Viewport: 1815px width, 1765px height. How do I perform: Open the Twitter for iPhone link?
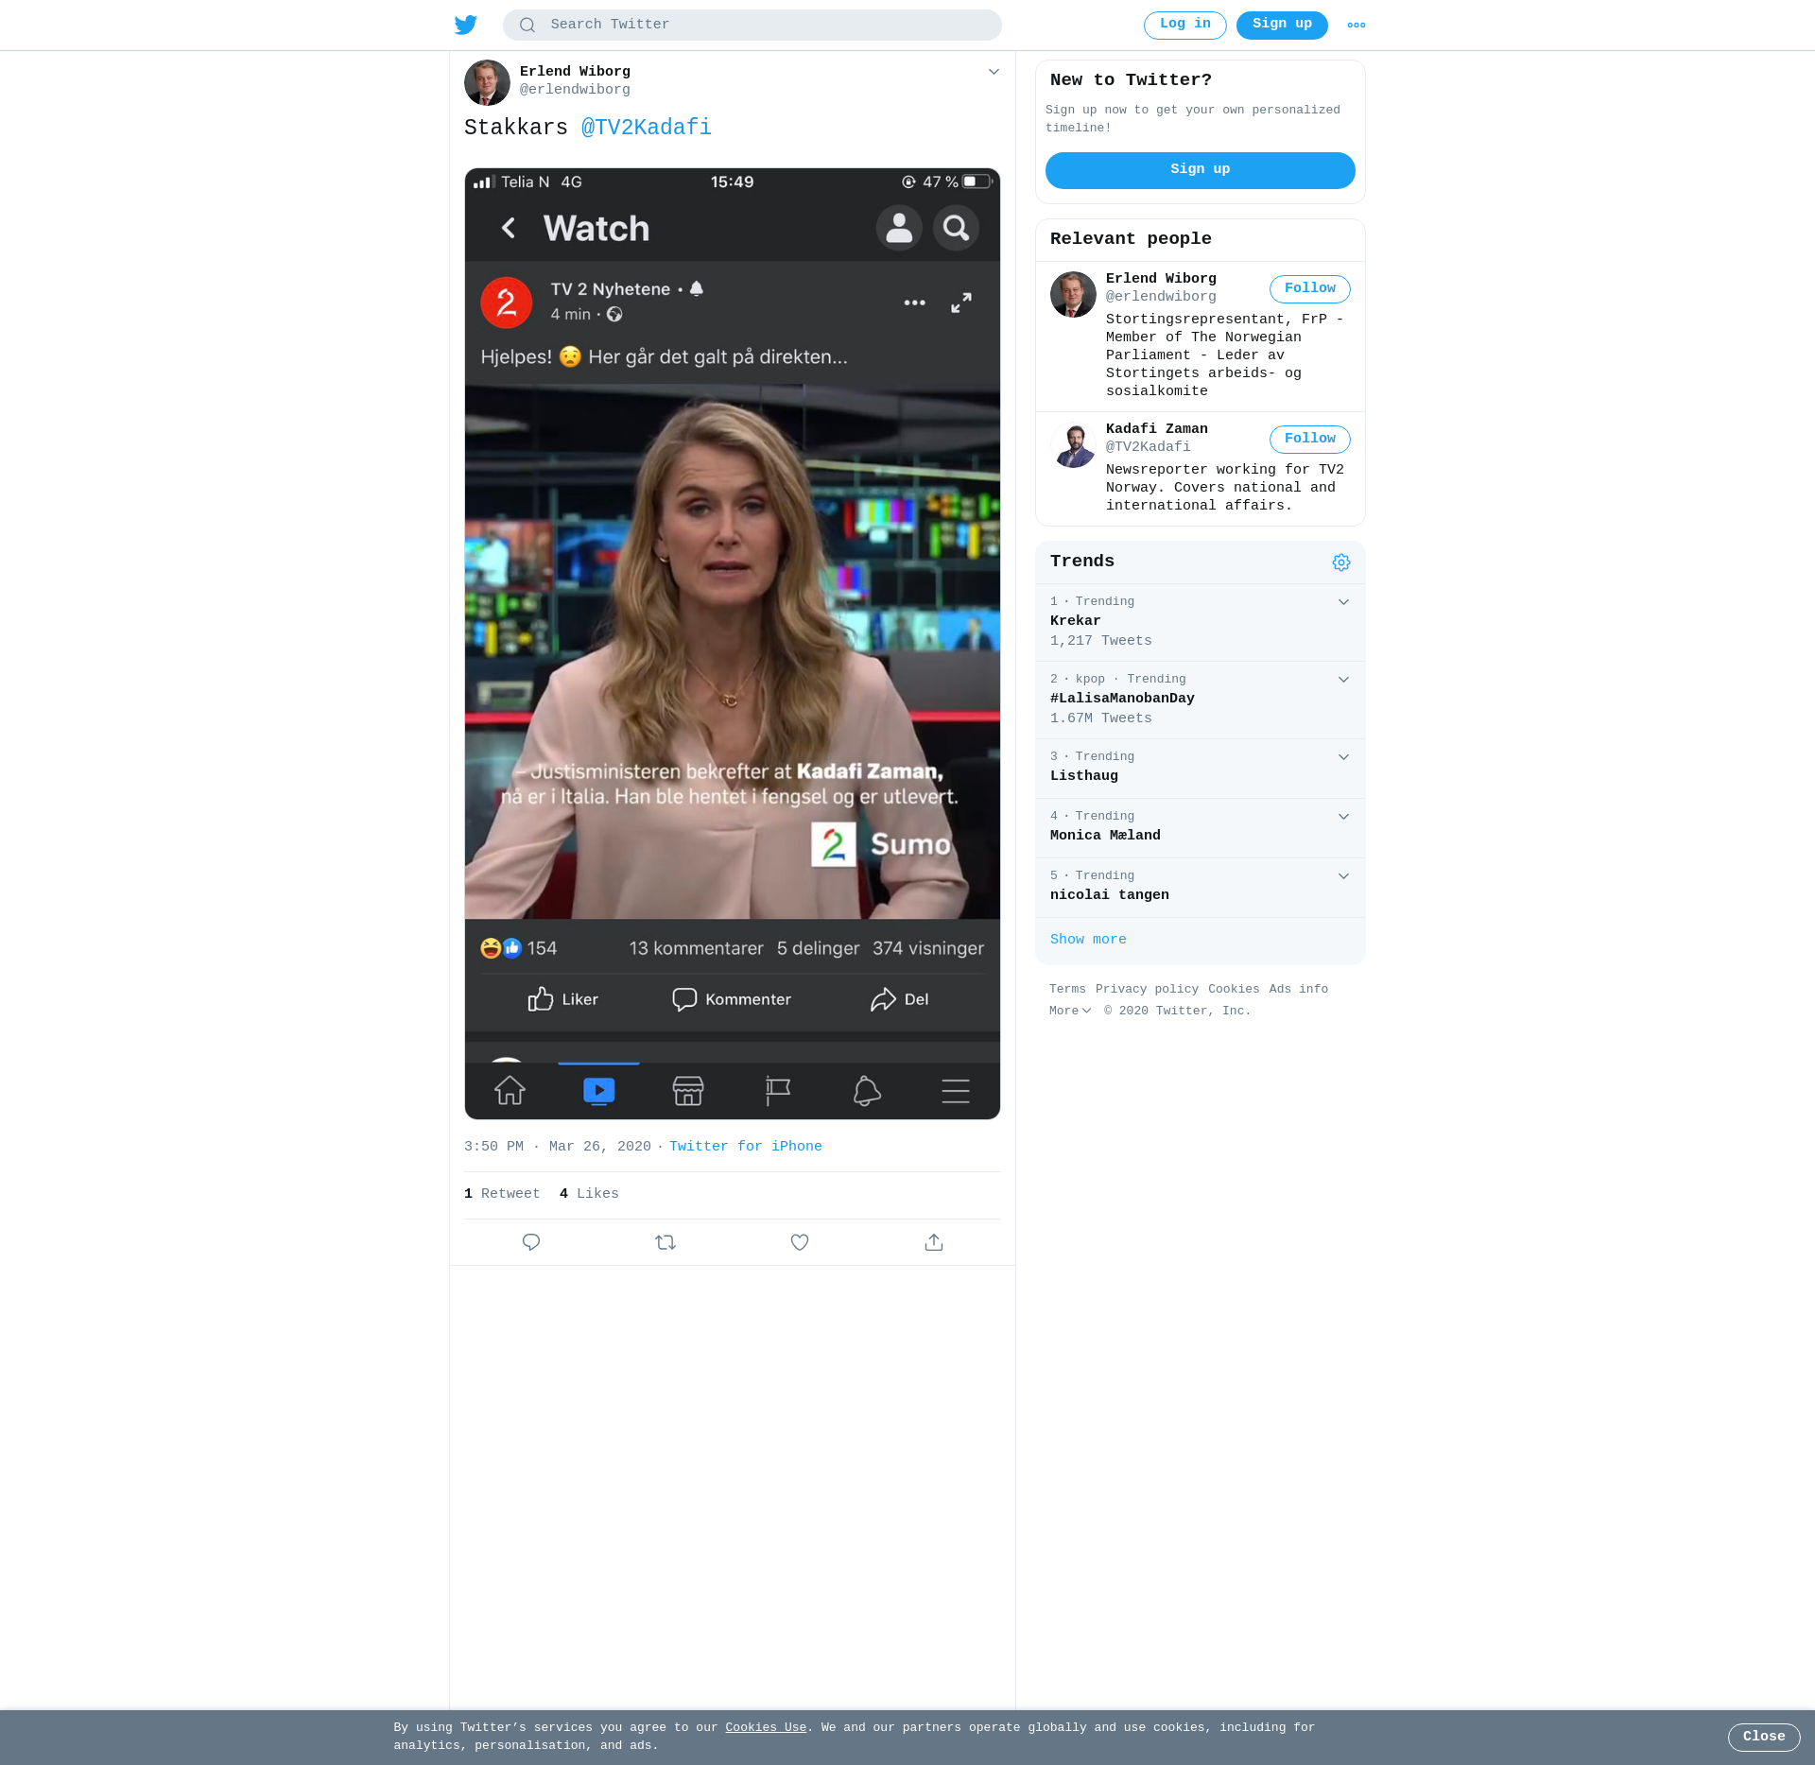(x=746, y=1147)
